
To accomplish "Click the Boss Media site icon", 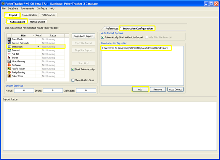I will click(9, 39).
